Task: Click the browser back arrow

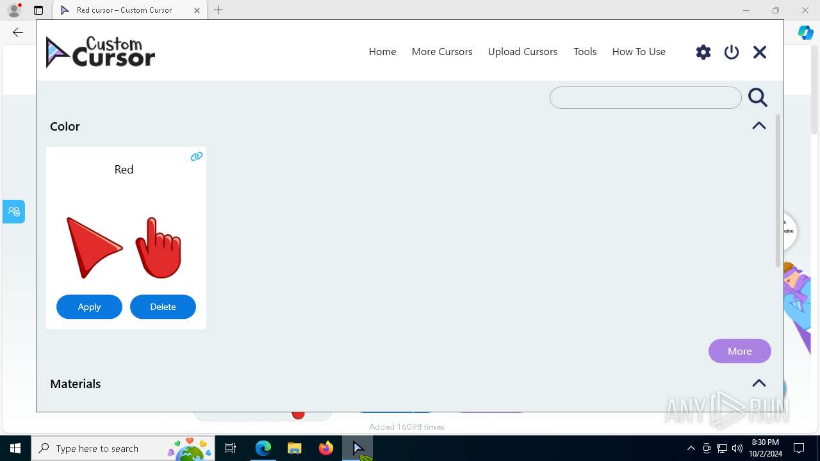Action: click(18, 32)
